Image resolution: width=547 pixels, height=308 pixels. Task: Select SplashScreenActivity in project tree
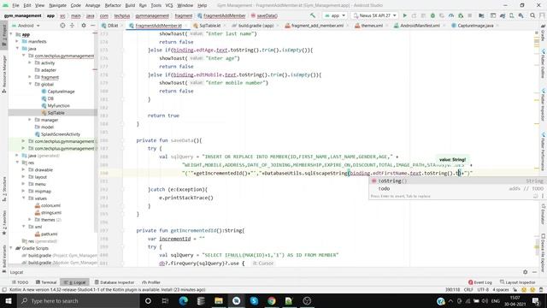coord(58,134)
